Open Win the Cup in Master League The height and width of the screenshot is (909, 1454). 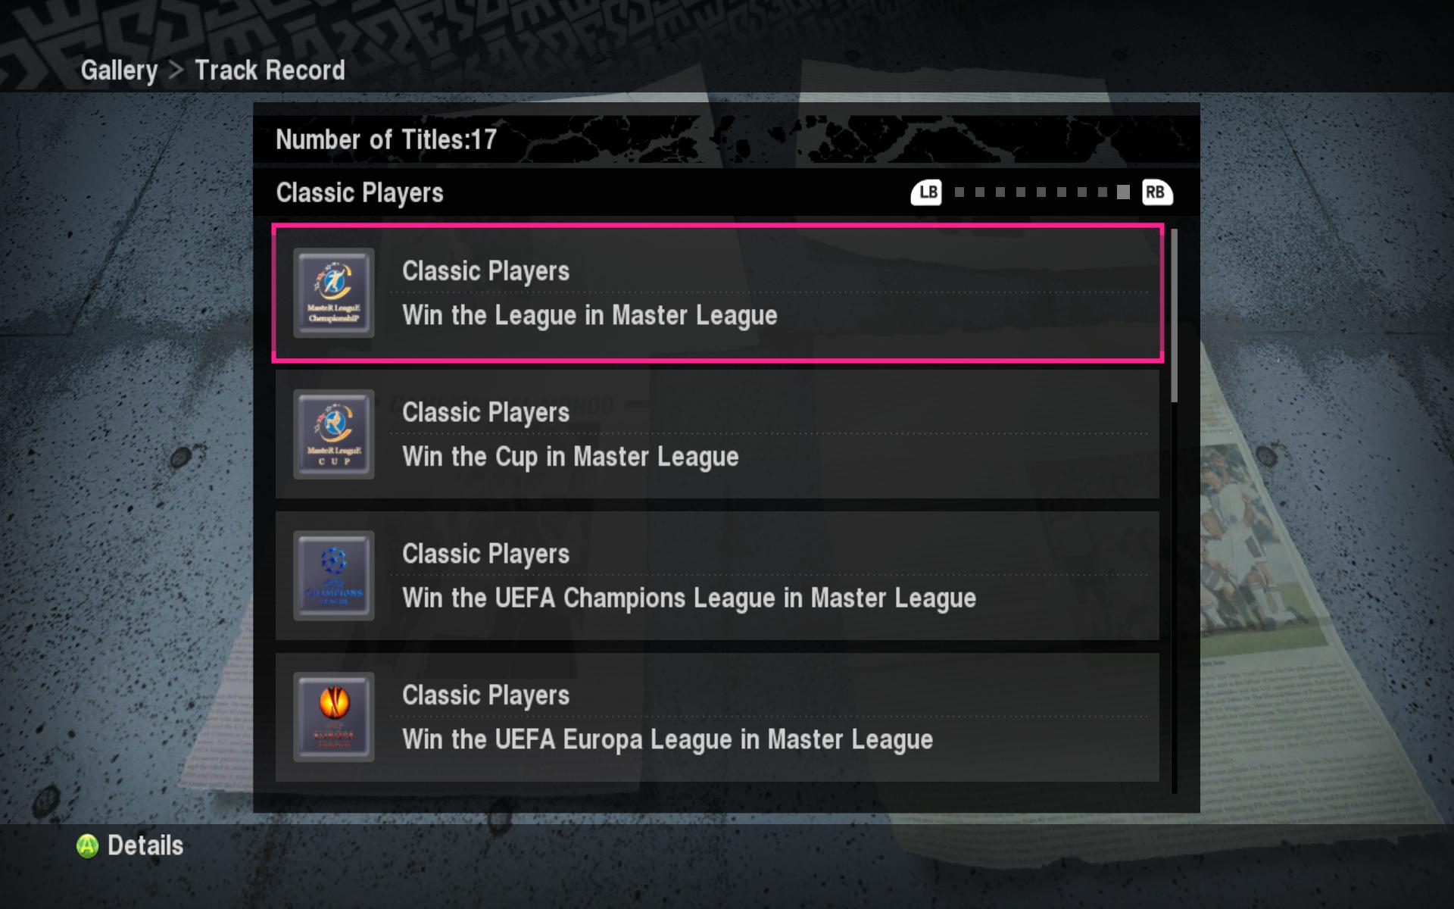pos(717,434)
